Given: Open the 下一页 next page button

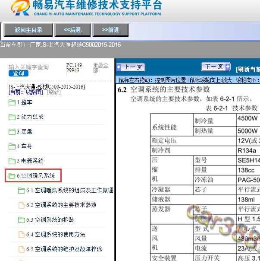Looking at the screenshot, I should [x=216, y=67].
